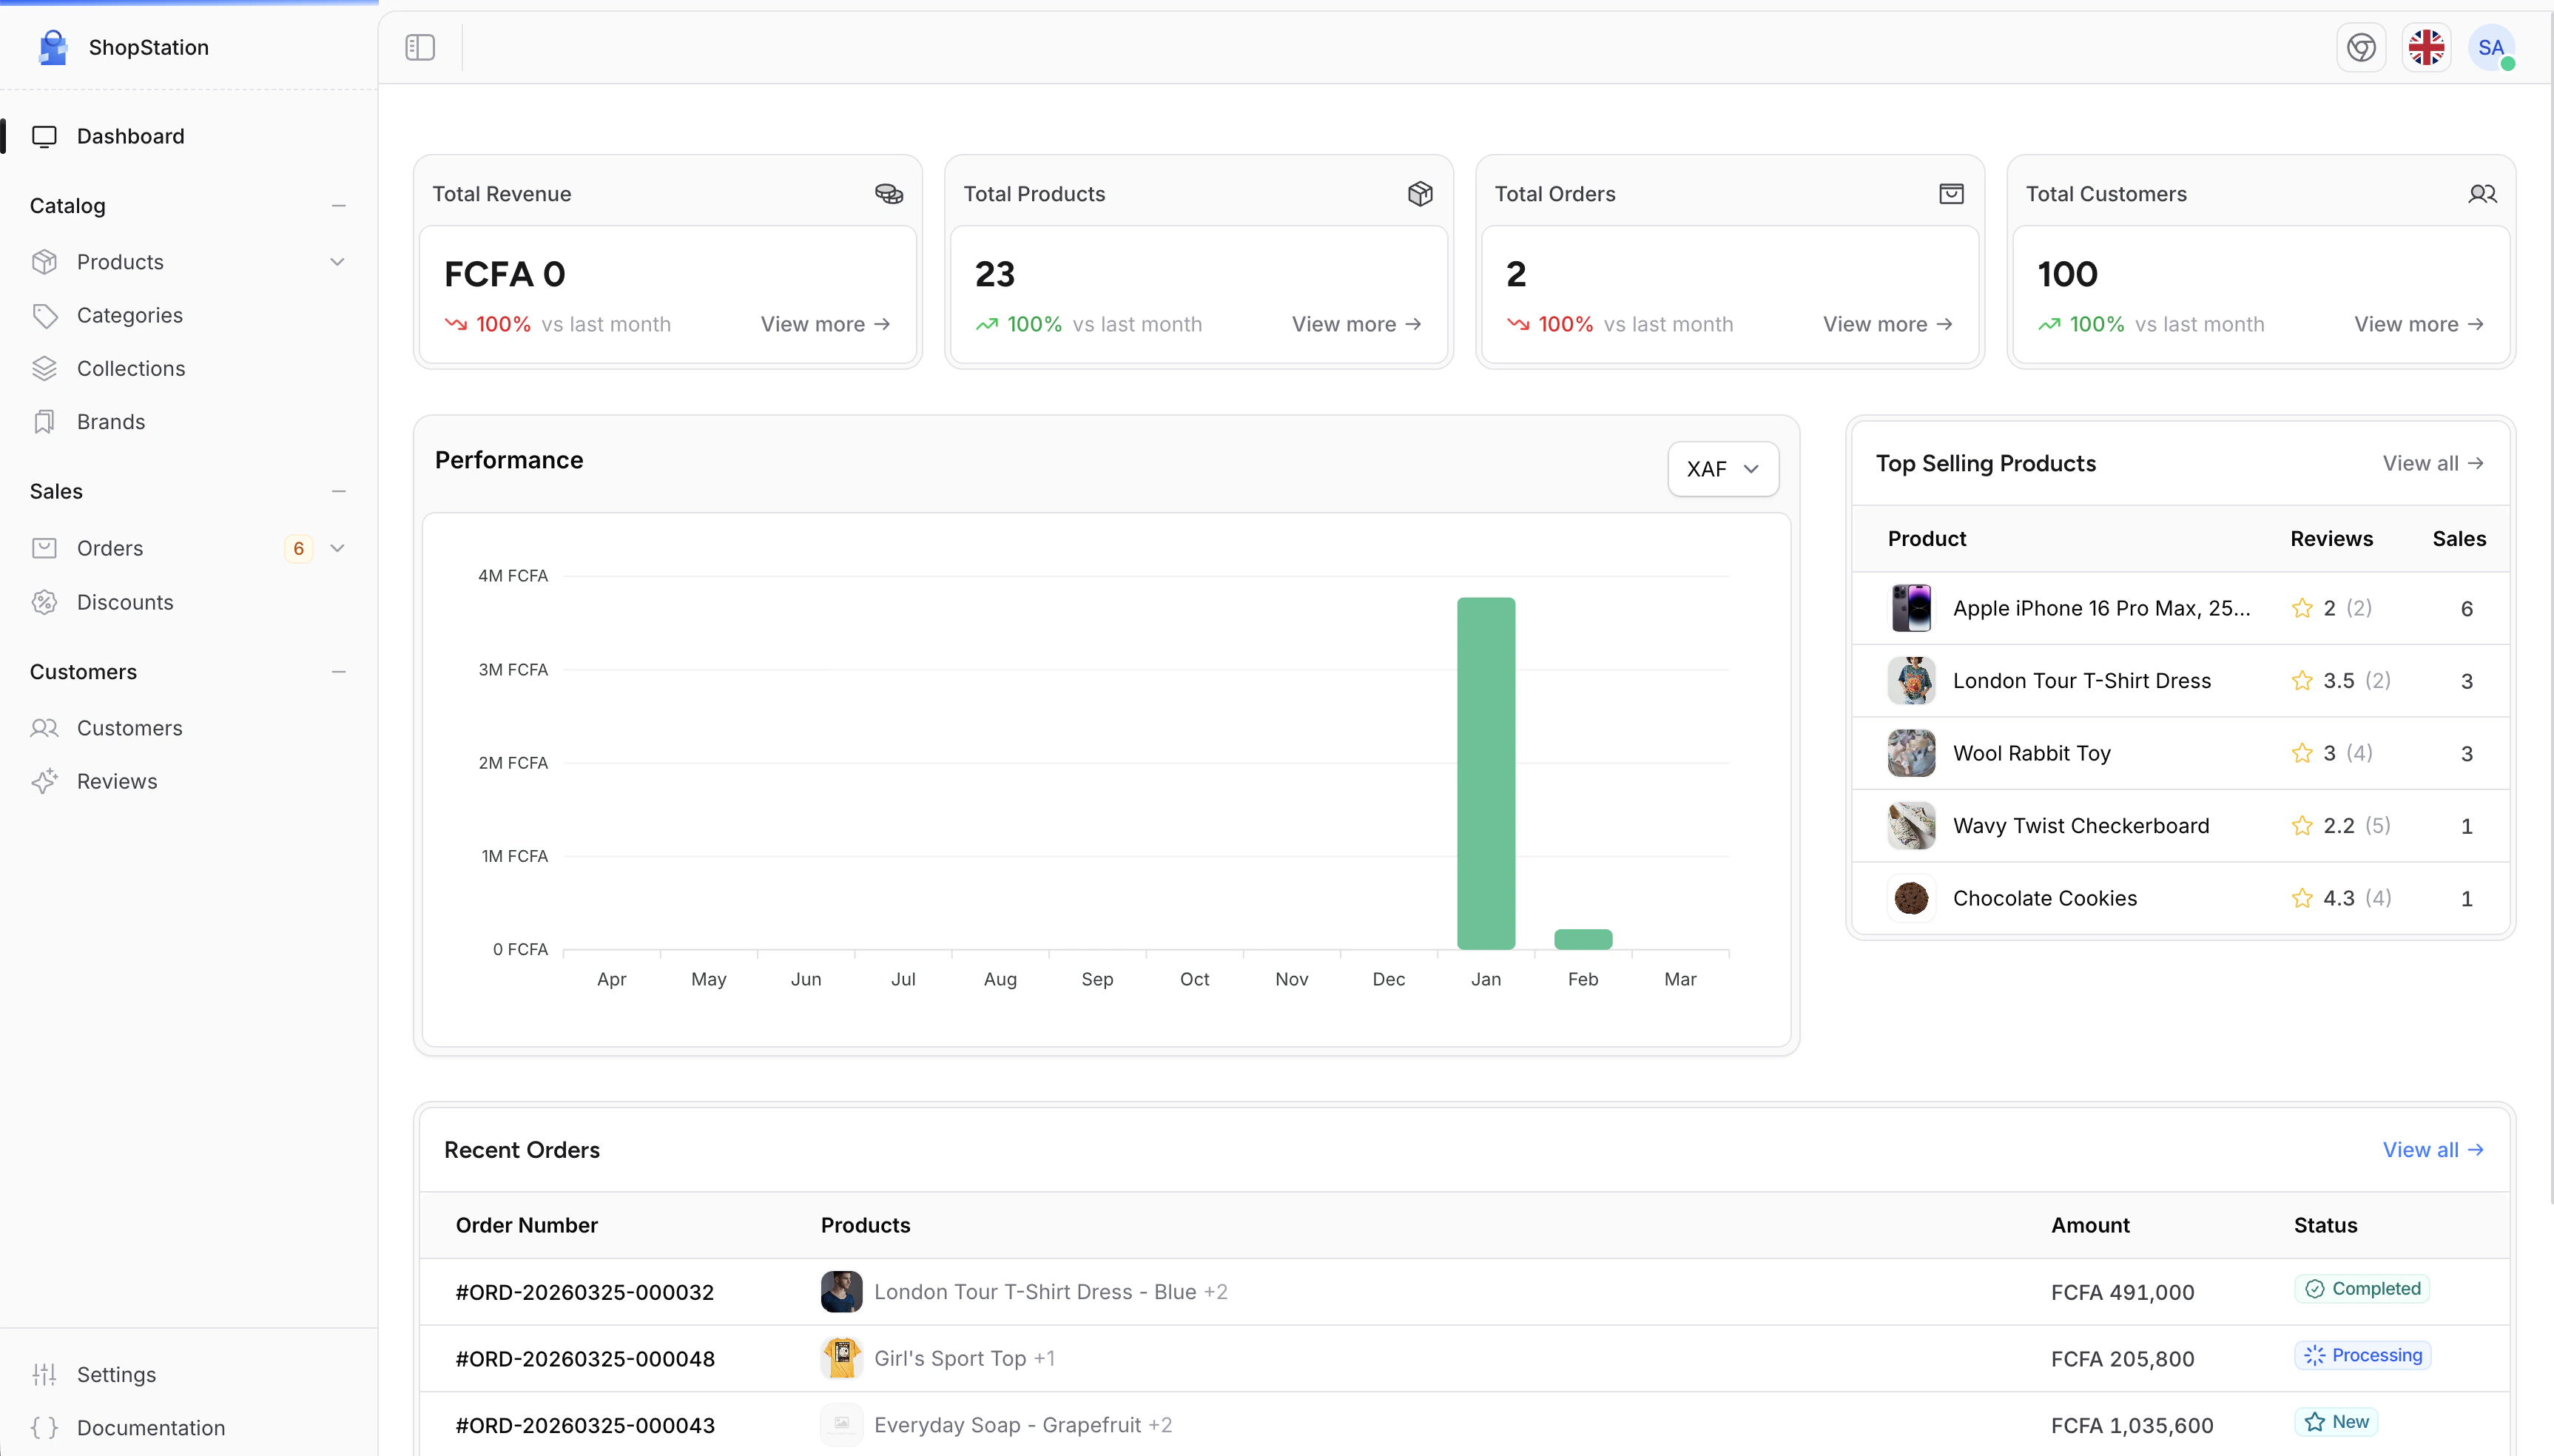
Task: Open the UK flag language selector
Action: pos(2426,47)
